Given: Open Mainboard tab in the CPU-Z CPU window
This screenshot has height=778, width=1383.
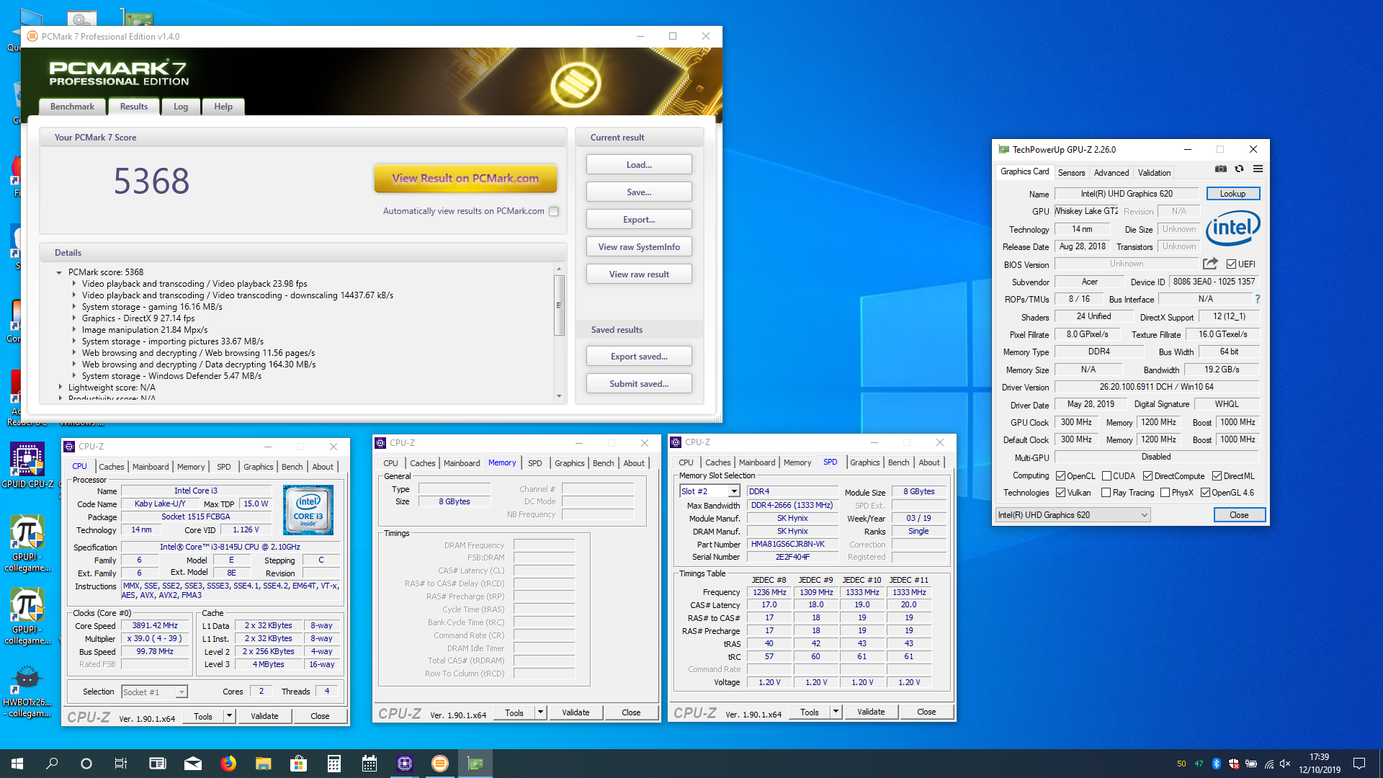Looking at the screenshot, I should point(151,467).
